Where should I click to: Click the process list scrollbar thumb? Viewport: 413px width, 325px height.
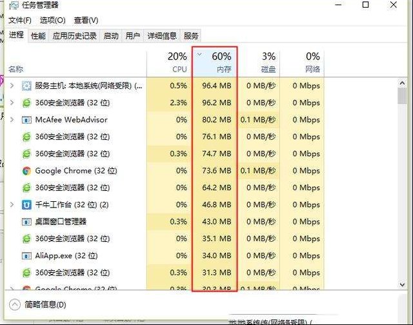(402, 96)
